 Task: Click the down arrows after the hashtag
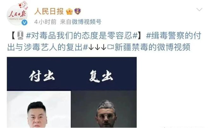click(97, 47)
